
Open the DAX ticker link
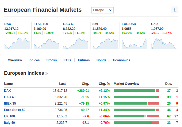pyautogui.click(x=8, y=24)
